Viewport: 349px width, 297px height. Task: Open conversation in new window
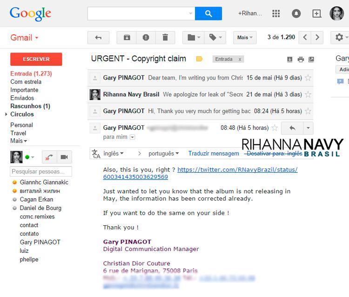[x=311, y=60]
